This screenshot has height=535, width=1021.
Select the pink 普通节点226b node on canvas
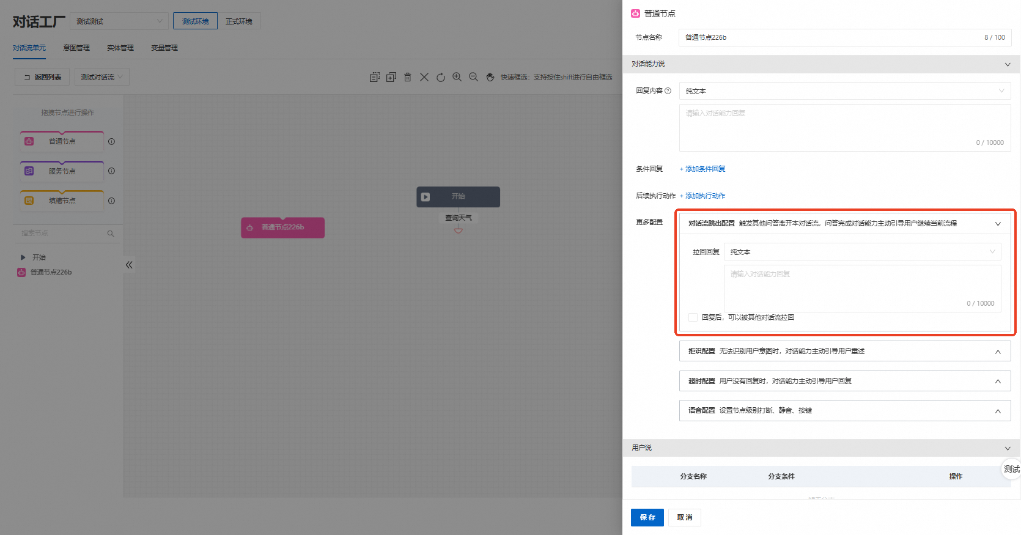(x=282, y=227)
